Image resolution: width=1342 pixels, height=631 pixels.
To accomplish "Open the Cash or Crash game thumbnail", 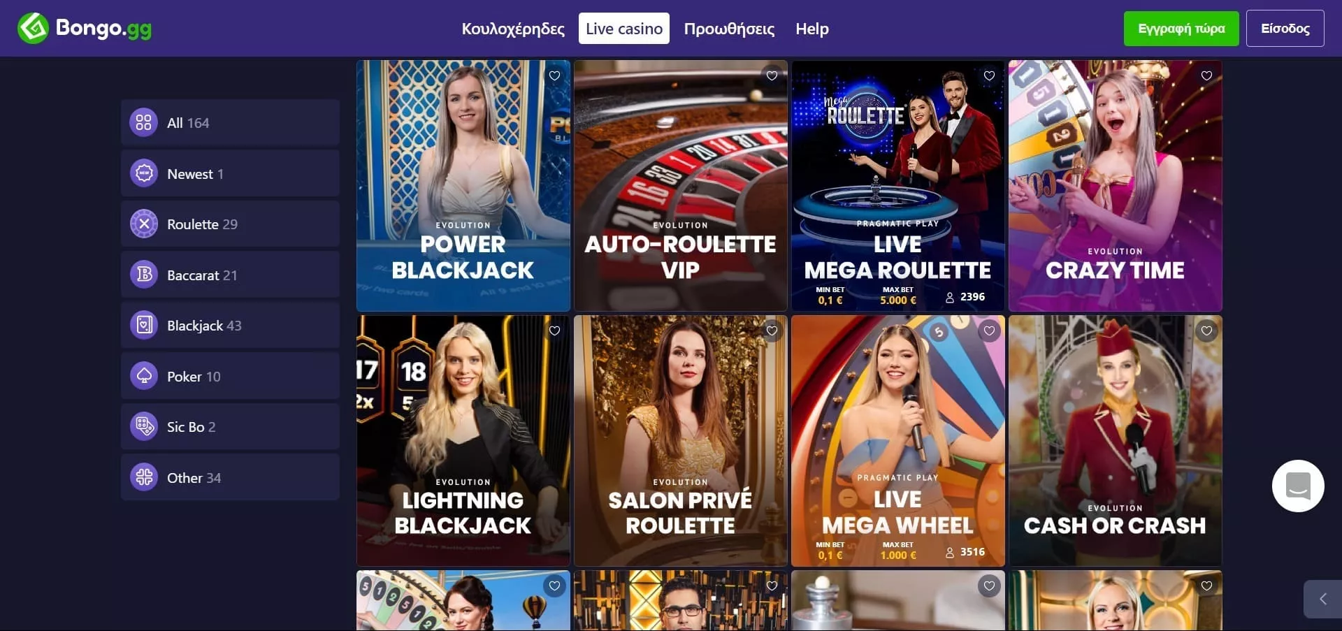I will click(x=1115, y=440).
